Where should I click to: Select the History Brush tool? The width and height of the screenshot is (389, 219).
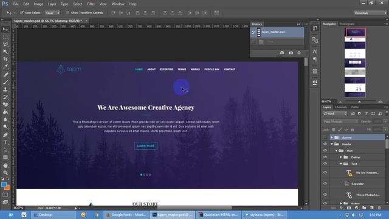click(5, 97)
